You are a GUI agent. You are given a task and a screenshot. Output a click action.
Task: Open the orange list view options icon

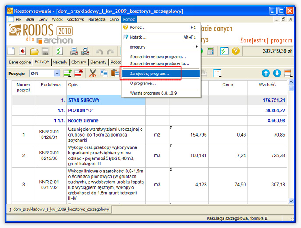217,73
